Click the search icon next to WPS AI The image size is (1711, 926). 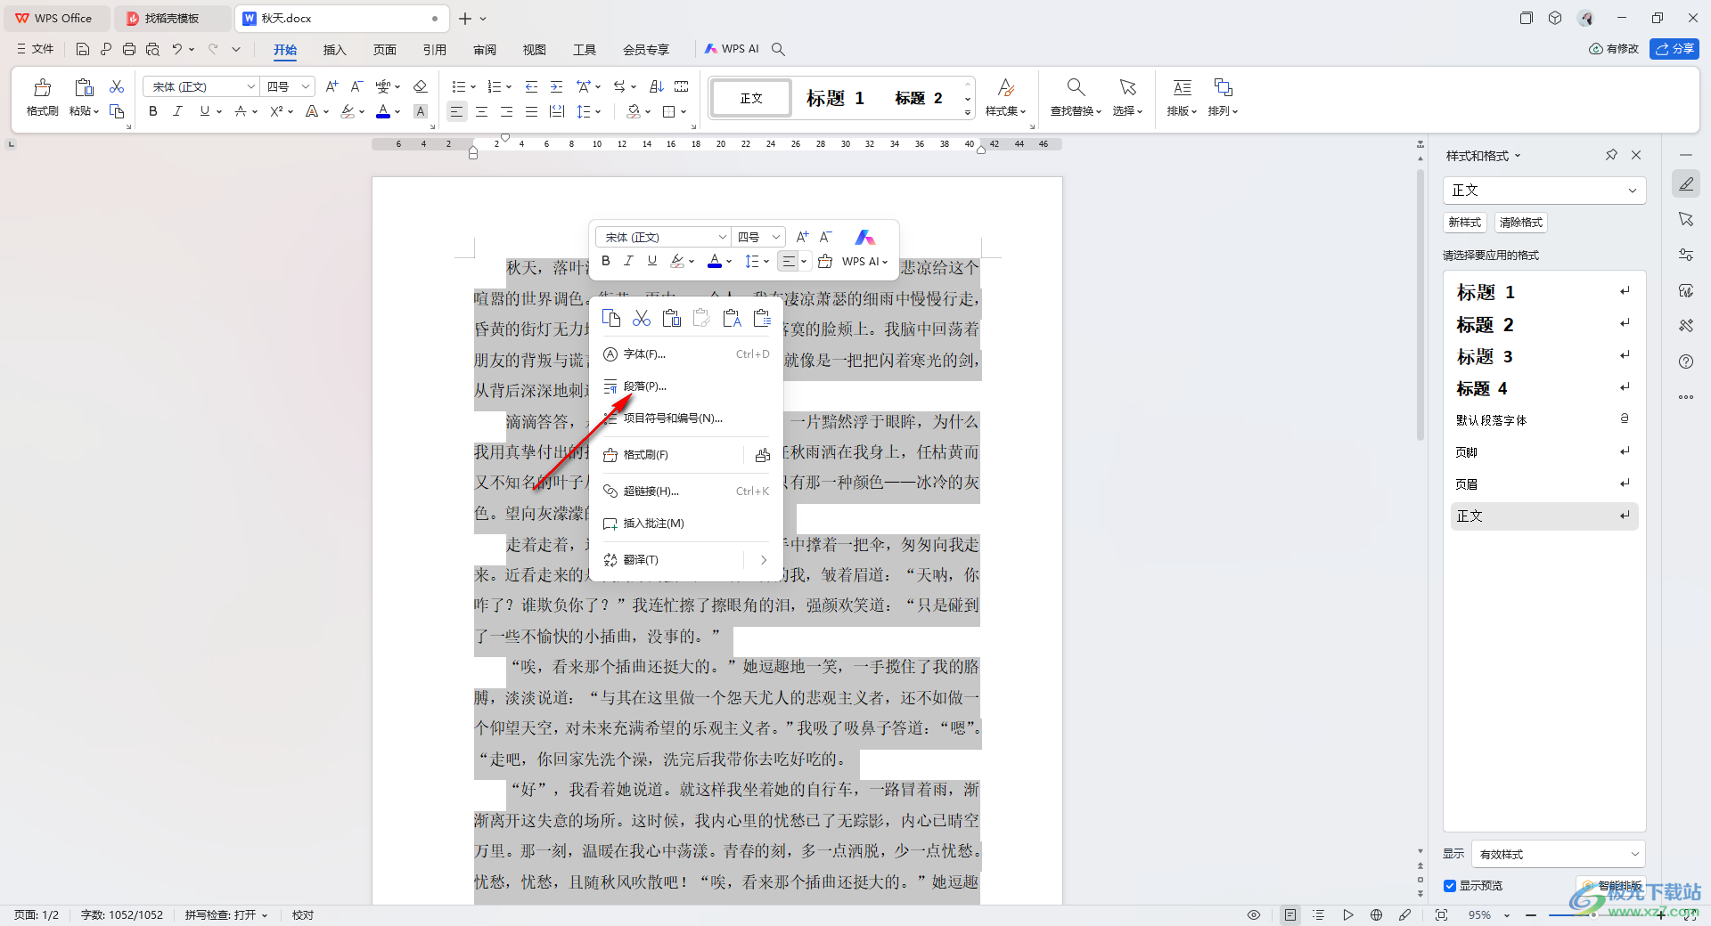point(778,49)
